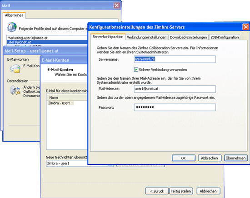Select user1@onet.at profile in list

point(47,42)
